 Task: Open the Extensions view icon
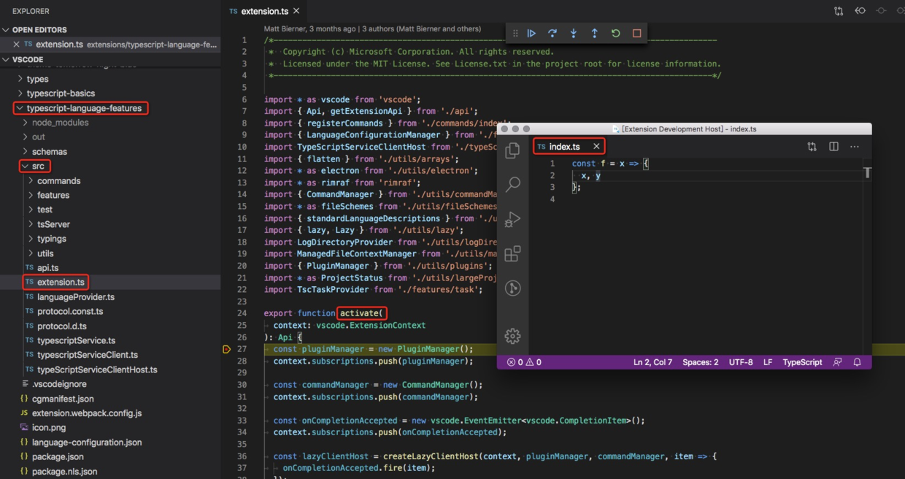tap(512, 253)
